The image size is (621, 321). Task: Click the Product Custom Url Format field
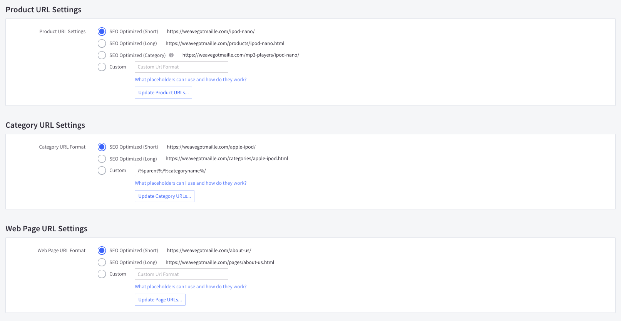click(x=181, y=67)
